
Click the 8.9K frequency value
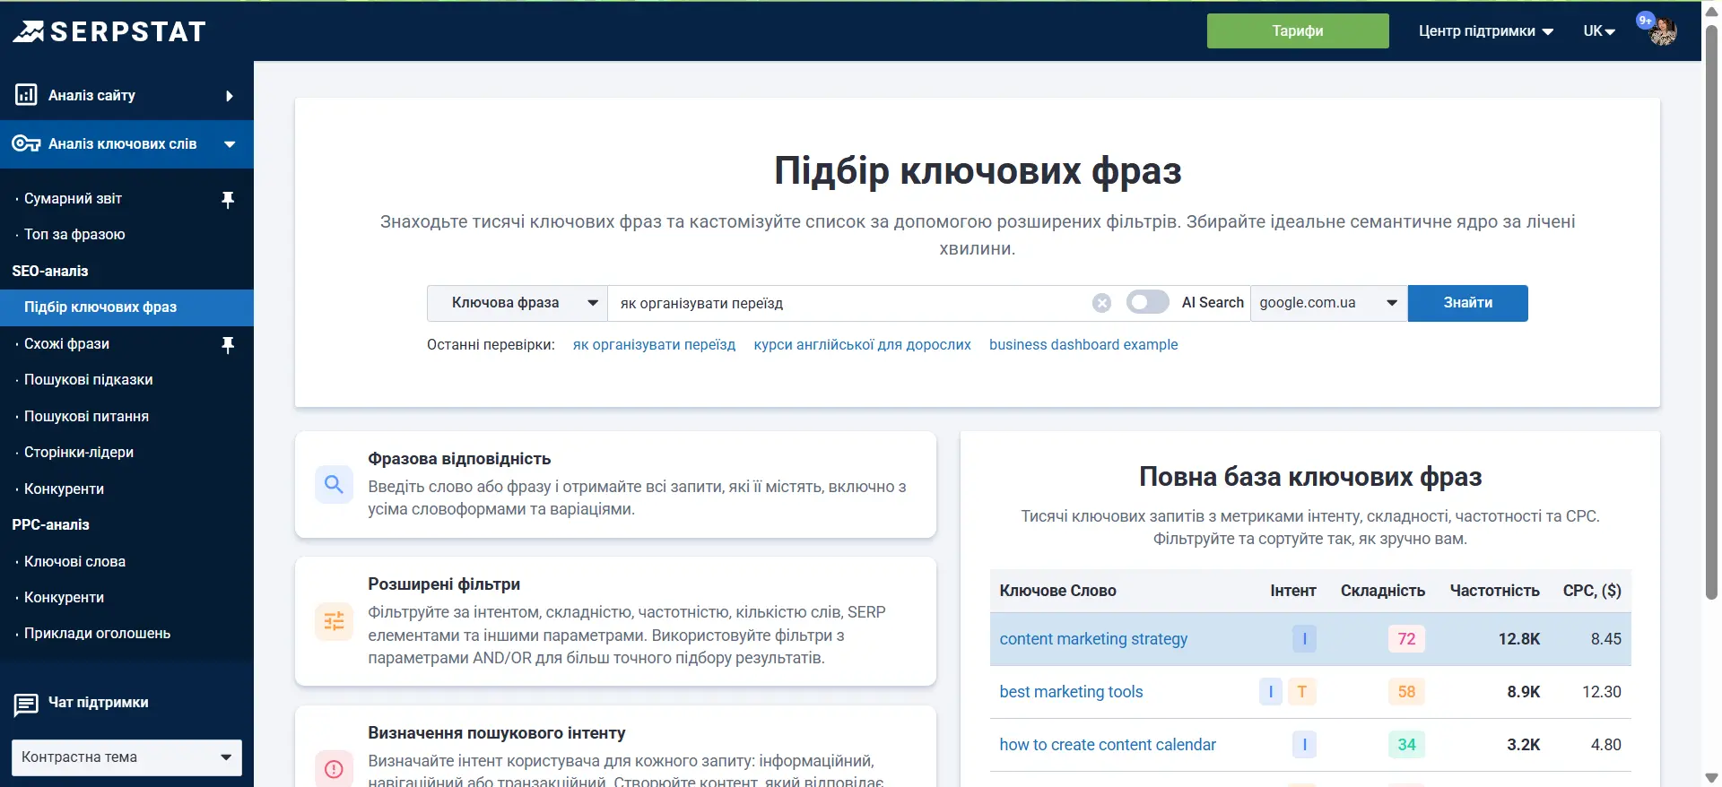click(1523, 692)
